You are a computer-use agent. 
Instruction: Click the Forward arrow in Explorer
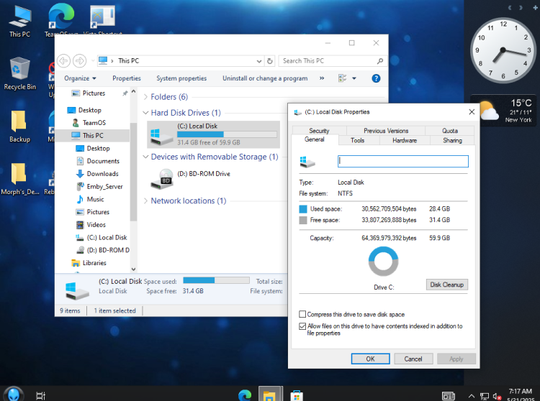point(79,61)
